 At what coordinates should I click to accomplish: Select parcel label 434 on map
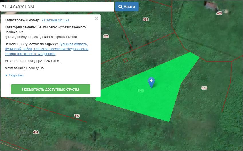35,132
